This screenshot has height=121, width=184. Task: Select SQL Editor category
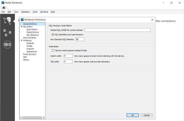pos(28,27)
